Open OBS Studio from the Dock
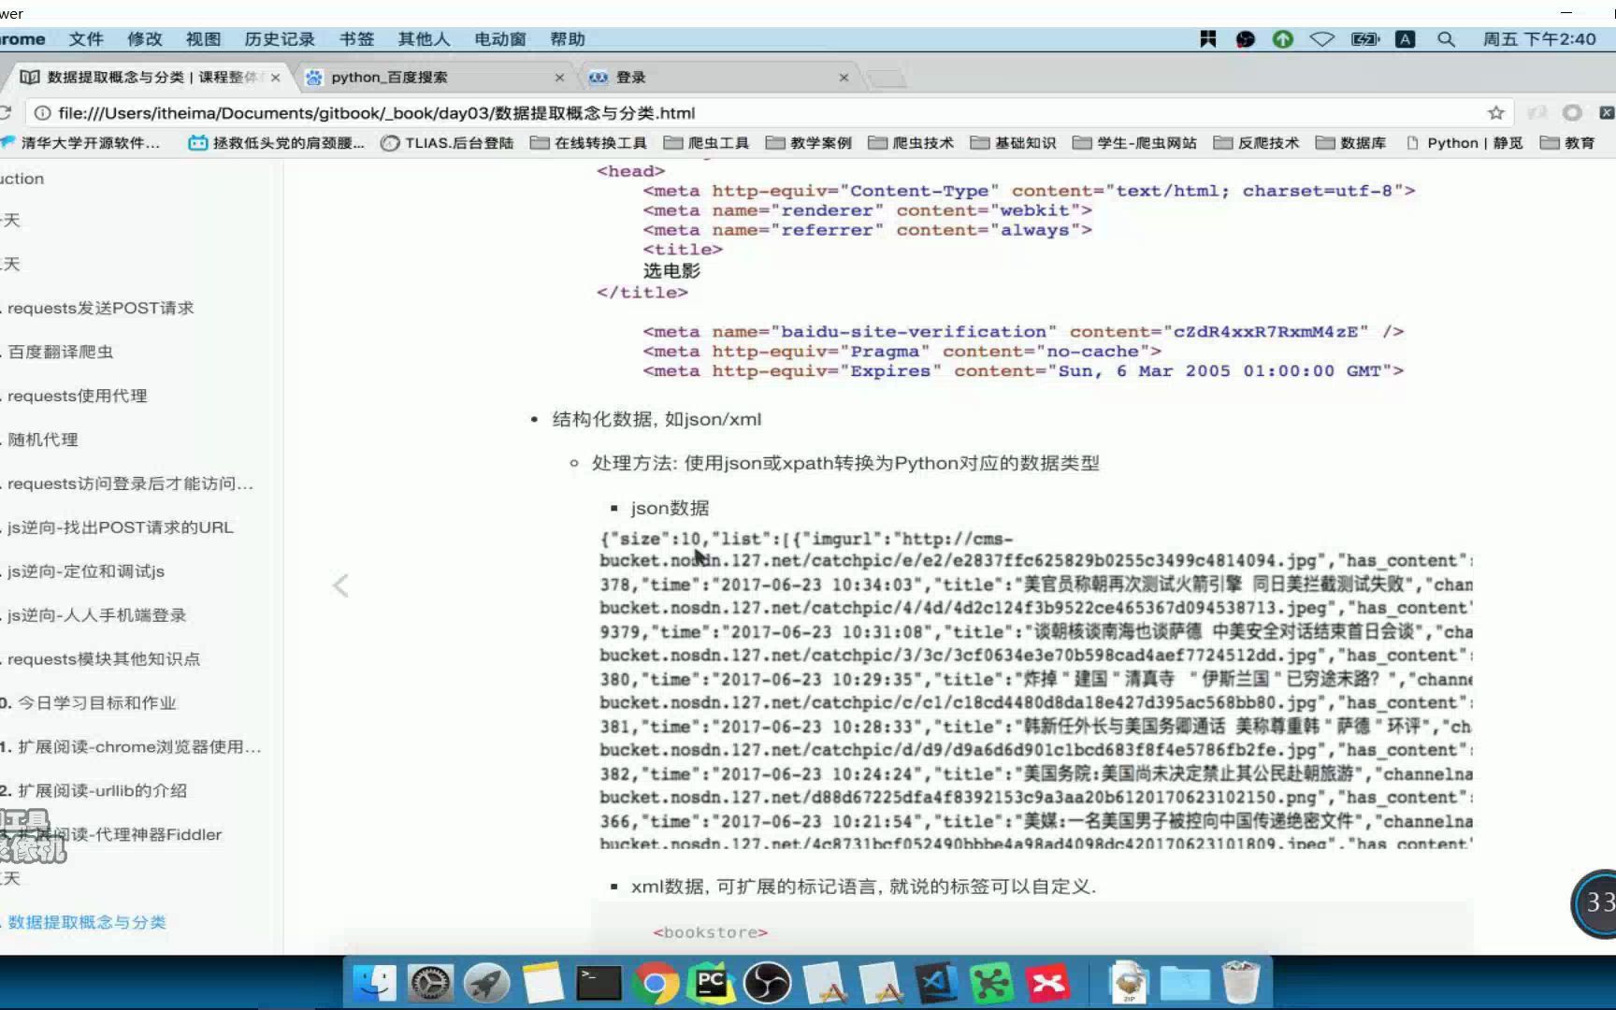 tap(768, 983)
